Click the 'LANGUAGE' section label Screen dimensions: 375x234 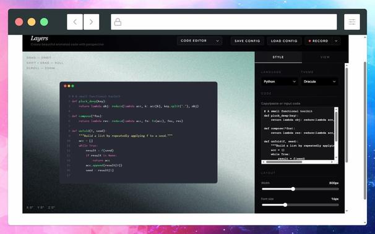click(271, 72)
